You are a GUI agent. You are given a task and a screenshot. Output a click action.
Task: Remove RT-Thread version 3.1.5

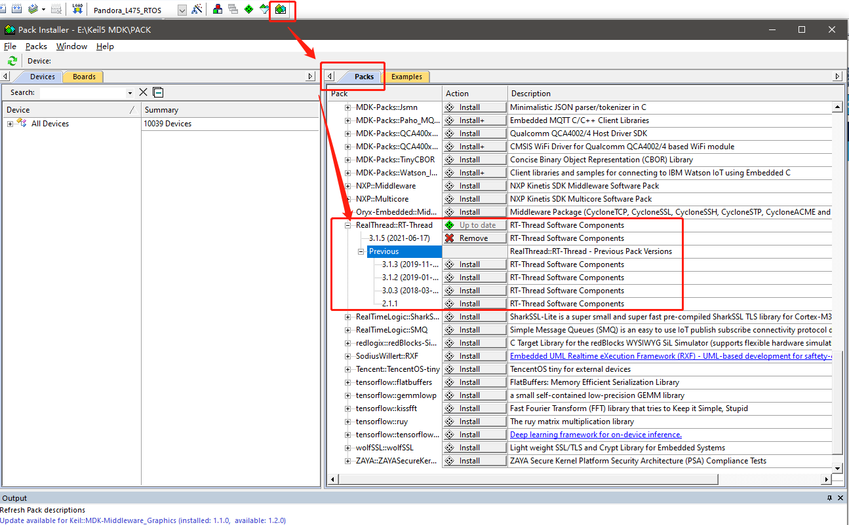(474, 238)
